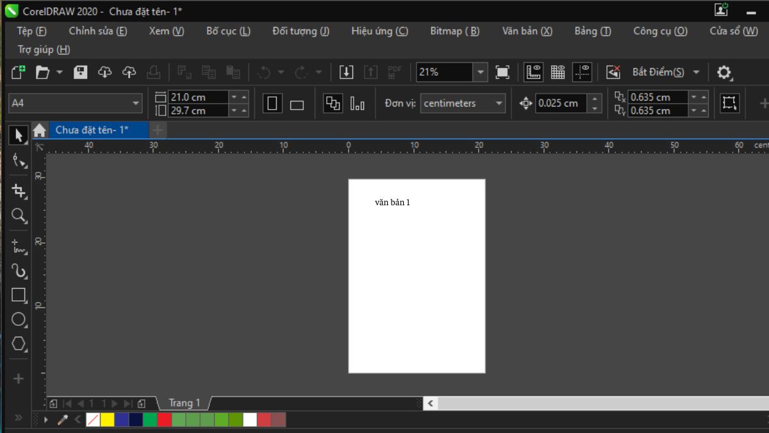Image resolution: width=769 pixels, height=433 pixels.
Task: Select the Shape edit tool
Action: [x=19, y=161]
